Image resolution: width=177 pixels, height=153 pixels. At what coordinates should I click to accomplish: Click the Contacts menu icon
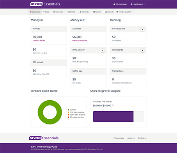pos(80,12)
